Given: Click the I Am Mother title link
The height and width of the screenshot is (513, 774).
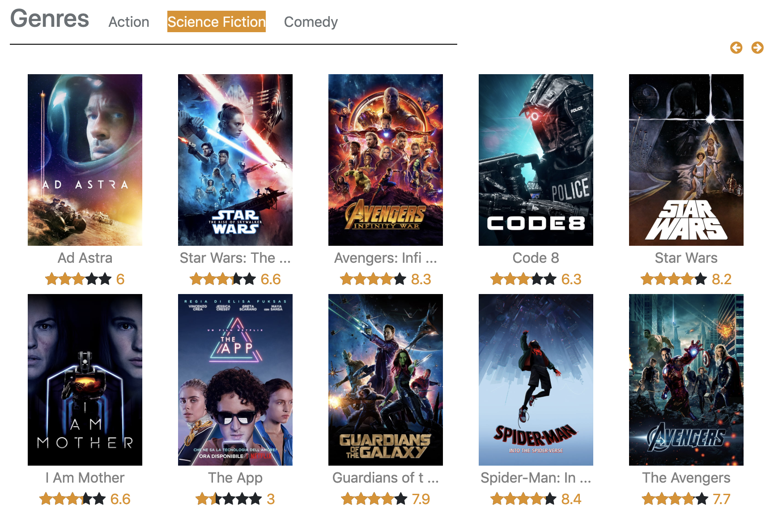Looking at the screenshot, I should [x=85, y=478].
